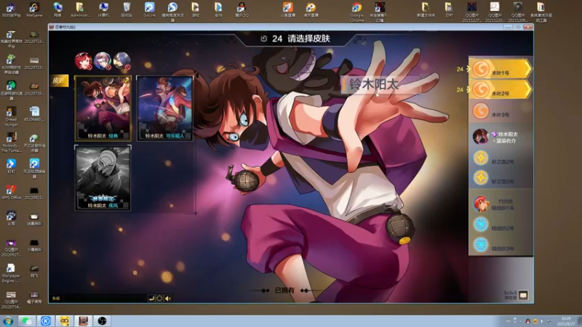The width and height of the screenshot is (582, 327).
Task: Click the 砂之国2号 player slot icon
Action: pyautogui.click(x=481, y=158)
